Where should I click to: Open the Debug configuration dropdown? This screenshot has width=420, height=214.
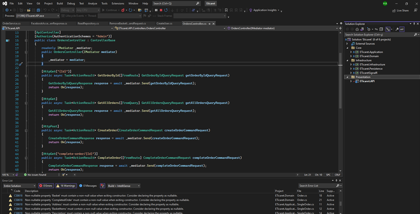[x=68, y=10]
